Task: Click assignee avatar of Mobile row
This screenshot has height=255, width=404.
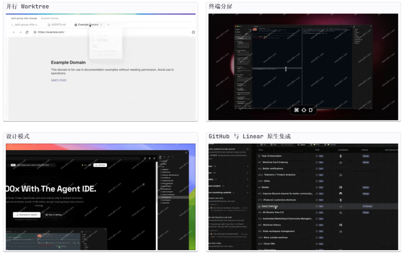Action: tap(341, 187)
